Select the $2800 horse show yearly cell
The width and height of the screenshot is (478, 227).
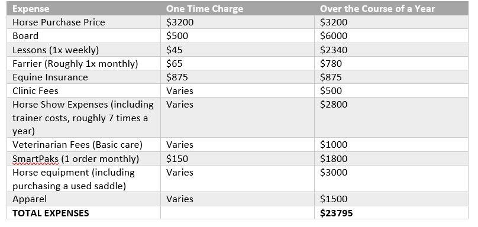[391, 118]
